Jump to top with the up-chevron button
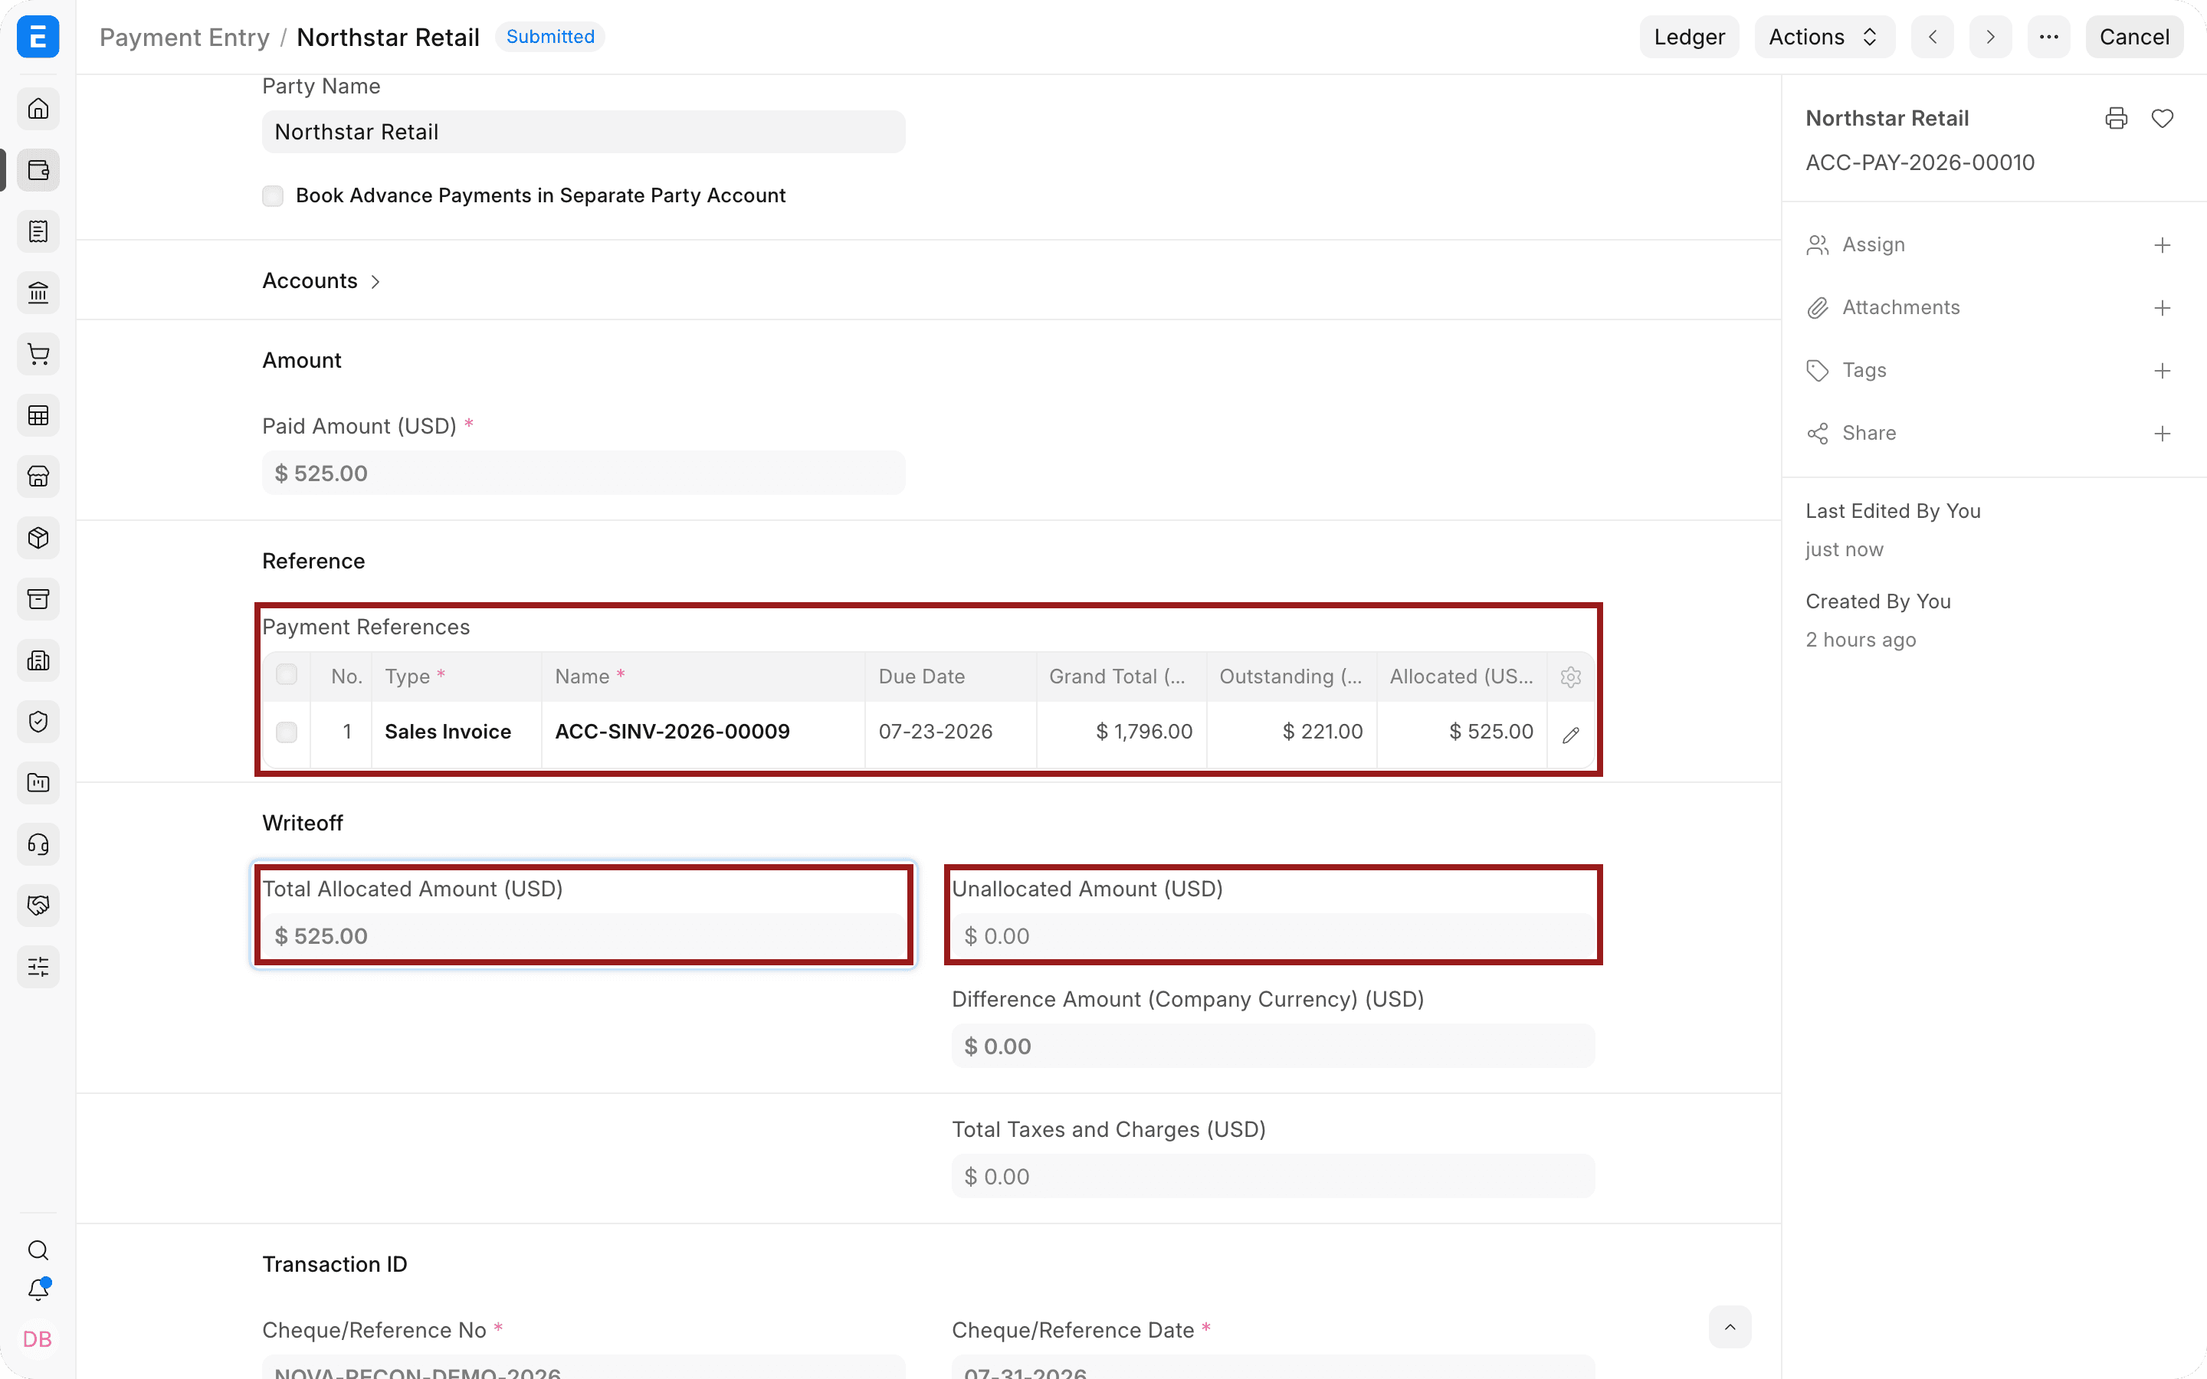2207x1379 pixels. [1730, 1327]
